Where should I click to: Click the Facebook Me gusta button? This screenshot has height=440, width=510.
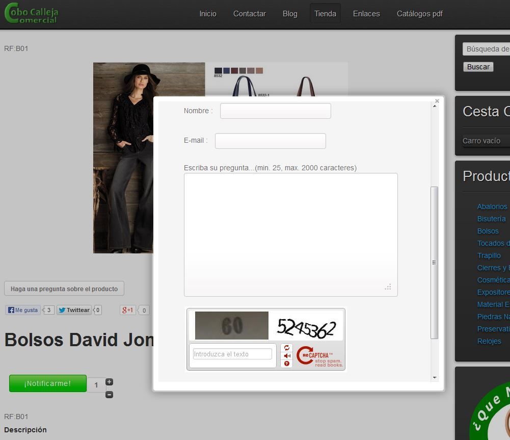[x=23, y=310]
